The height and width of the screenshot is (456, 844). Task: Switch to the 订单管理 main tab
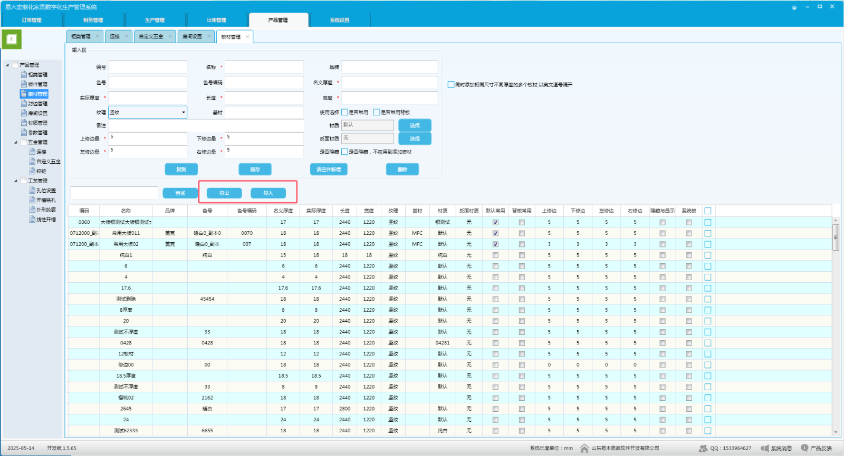pyautogui.click(x=32, y=20)
